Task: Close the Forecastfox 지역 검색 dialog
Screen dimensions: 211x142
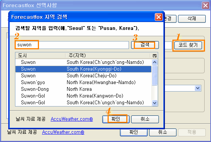Action: pyautogui.click(x=159, y=17)
